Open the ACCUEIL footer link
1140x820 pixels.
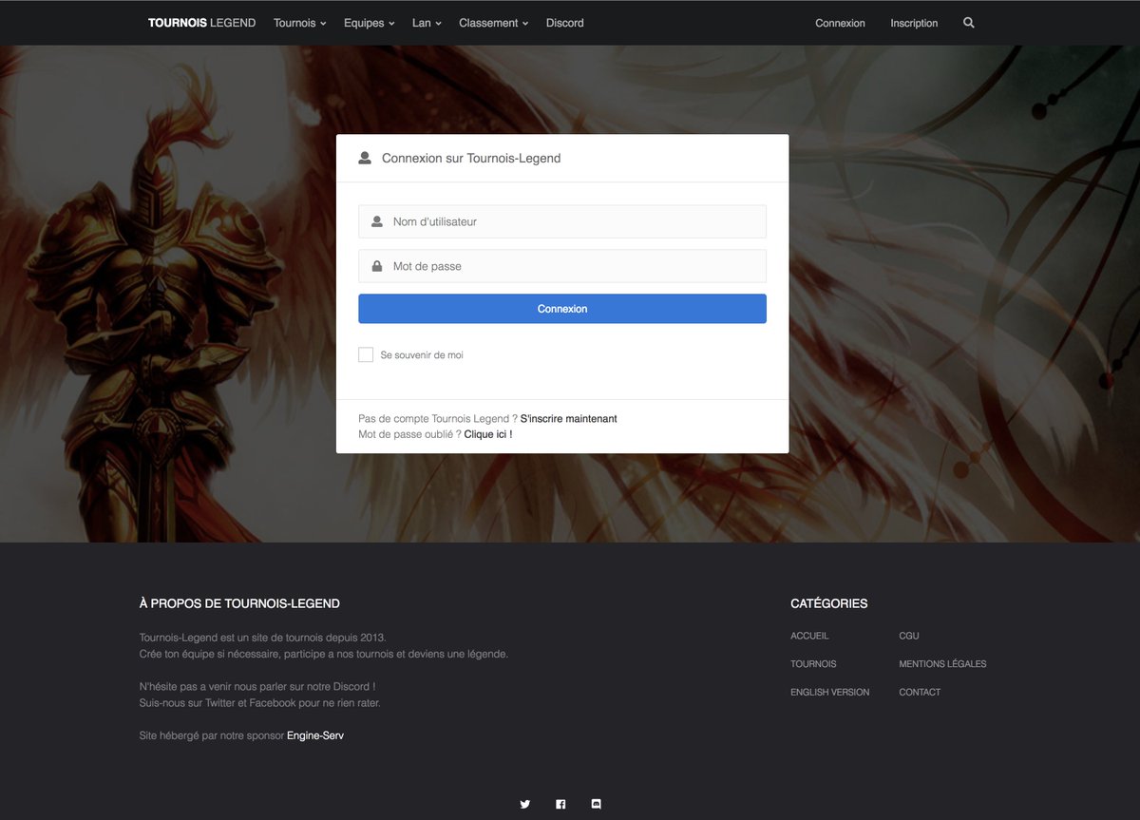coord(809,636)
